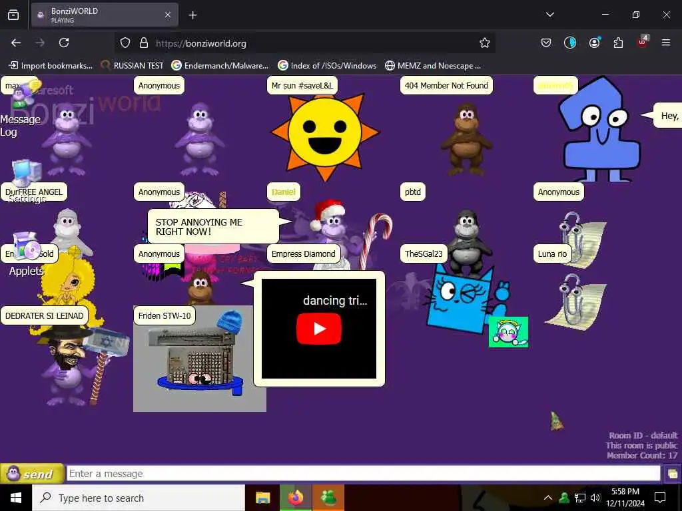Open the site shield tracking protection icon
This screenshot has height=511, width=682.
coord(125,43)
